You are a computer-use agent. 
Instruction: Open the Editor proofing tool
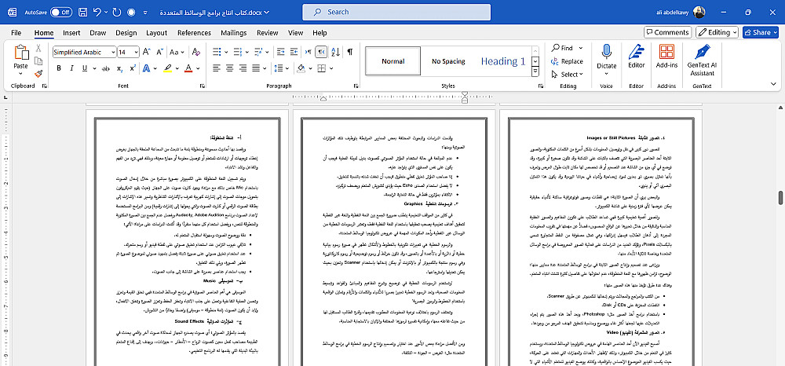click(x=637, y=57)
